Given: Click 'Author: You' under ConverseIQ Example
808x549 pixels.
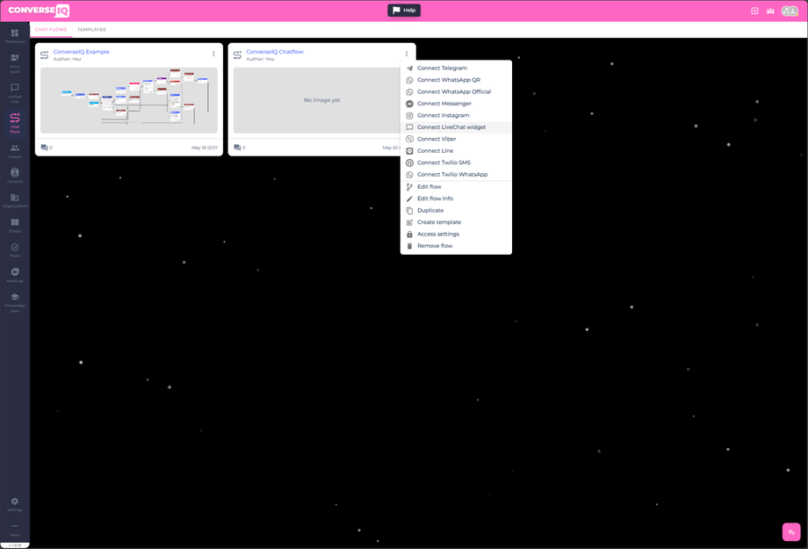Looking at the screenshot, I should [67, 59].
